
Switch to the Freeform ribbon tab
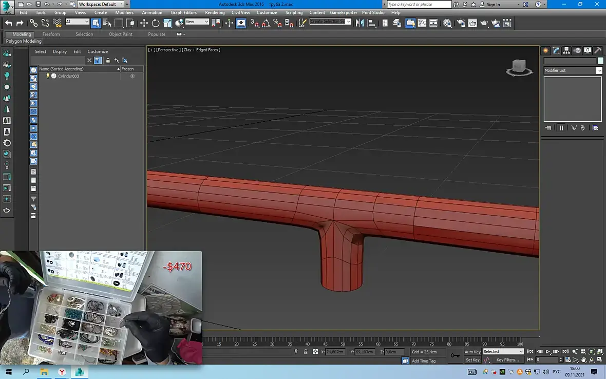(x=51, y=34)
